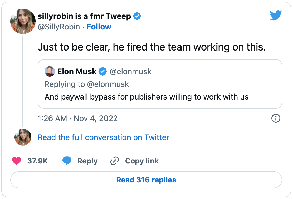This screenshot has width=293, height=199.
Task: Click the blue reply speech bubble icon
Action: (x=67, y=161)
